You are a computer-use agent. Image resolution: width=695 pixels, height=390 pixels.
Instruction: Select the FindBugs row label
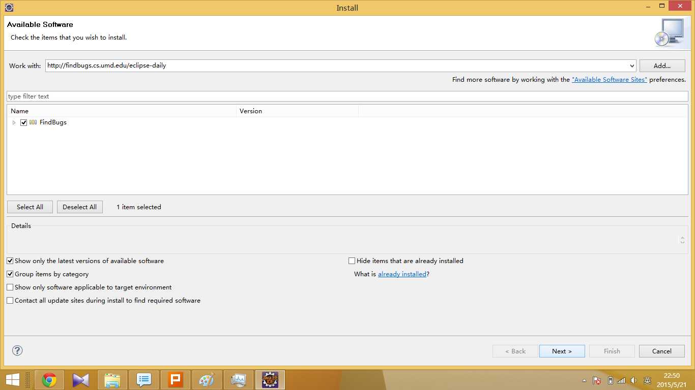(x=53, y=122)
